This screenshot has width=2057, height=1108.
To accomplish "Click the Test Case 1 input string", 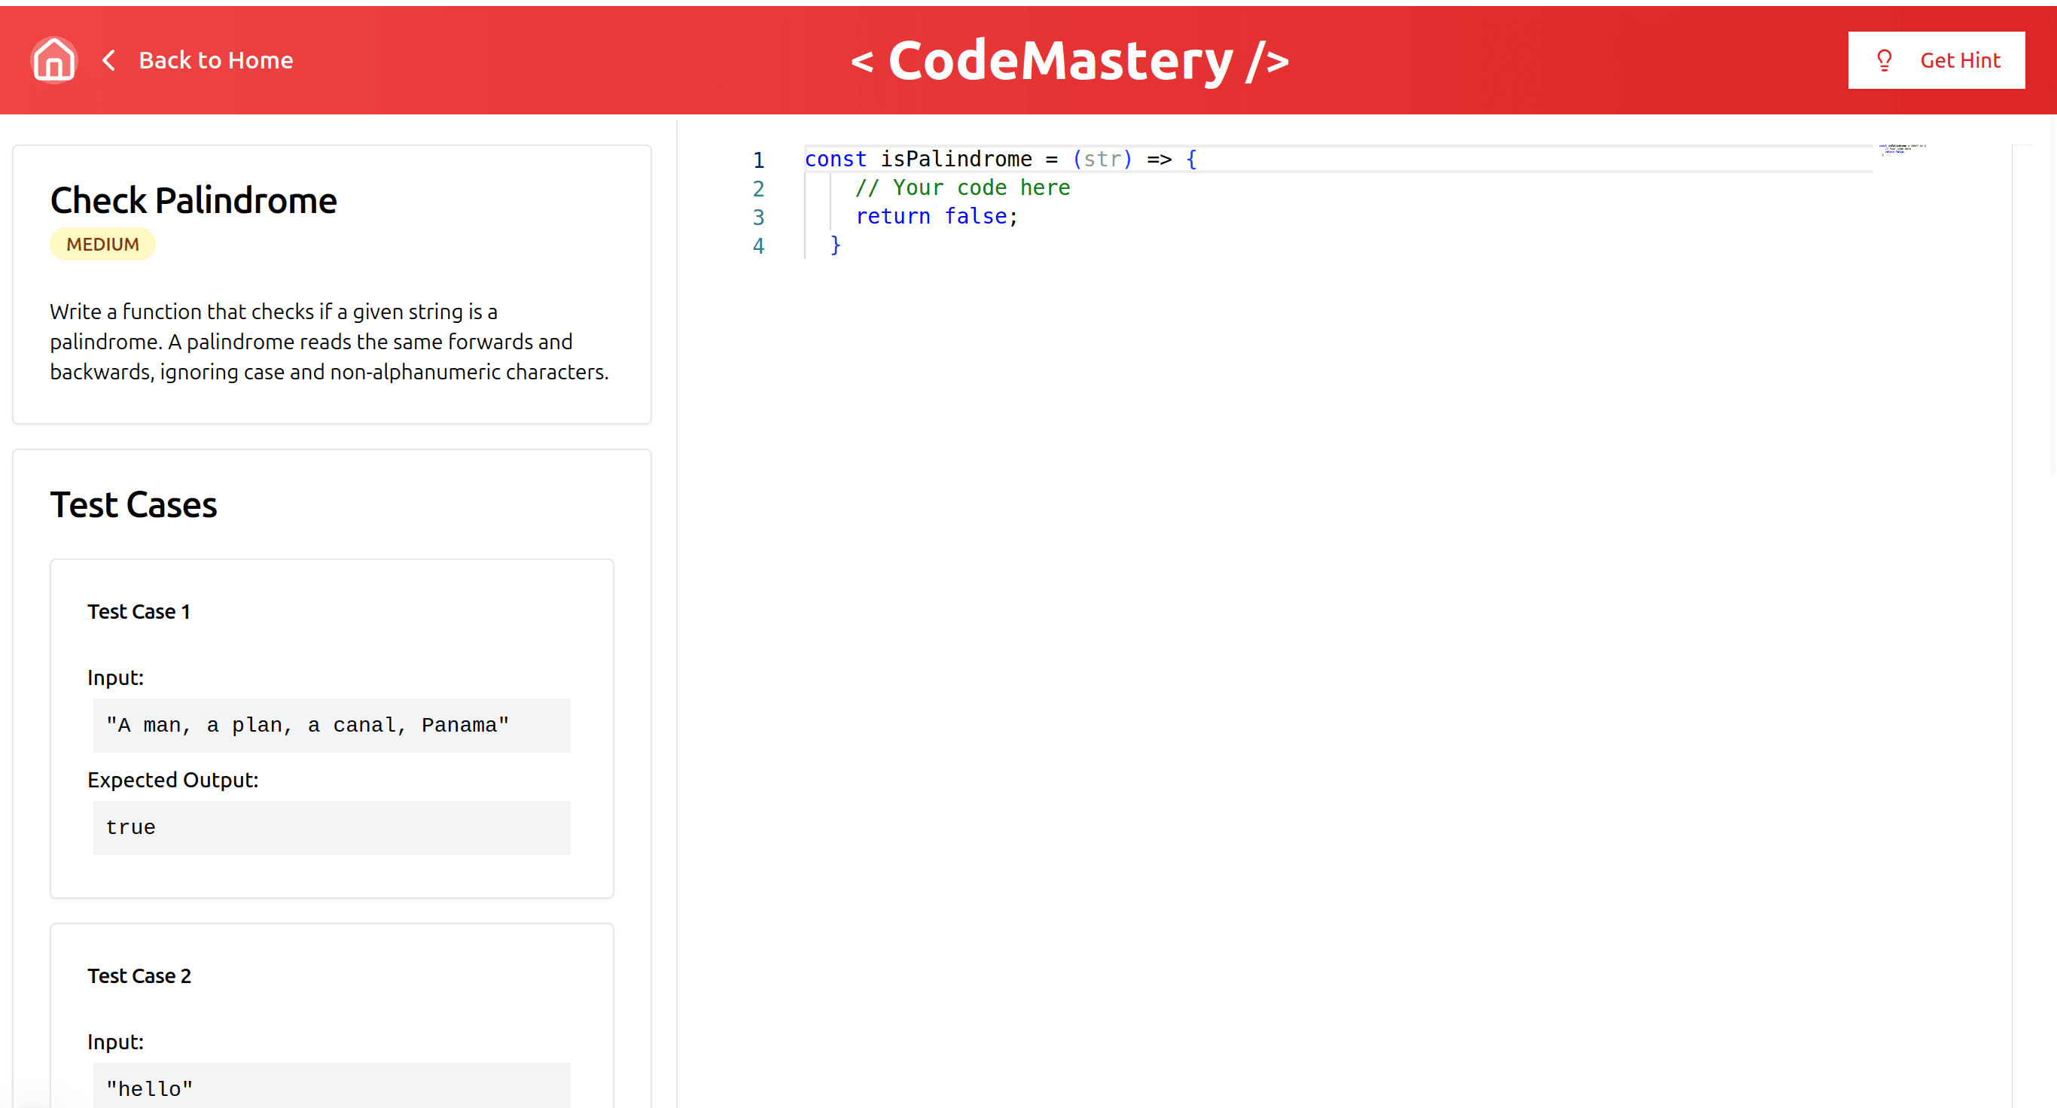I will point(307,725).
